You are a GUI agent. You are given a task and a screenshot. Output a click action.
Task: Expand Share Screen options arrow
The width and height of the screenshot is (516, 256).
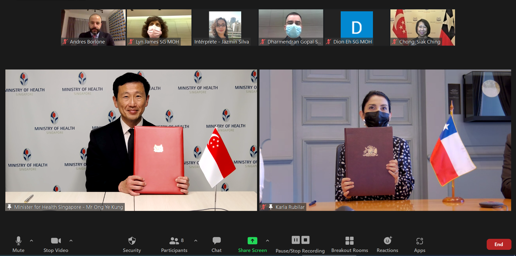[x=268, y=241]
